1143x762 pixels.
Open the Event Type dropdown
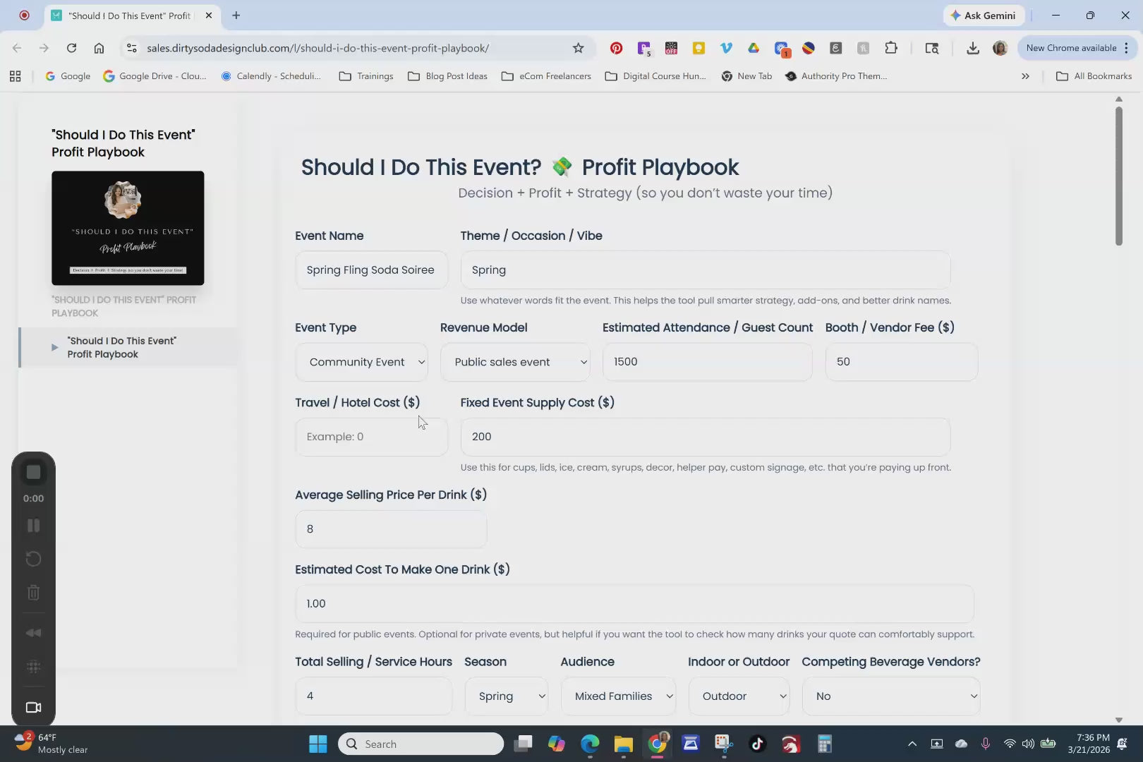361,362
